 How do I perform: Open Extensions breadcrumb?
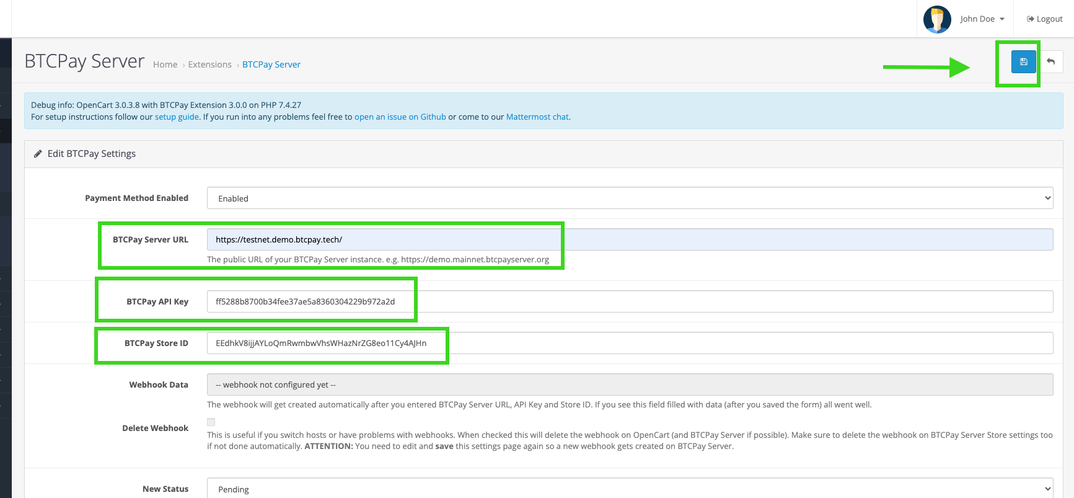coord(209,64)
